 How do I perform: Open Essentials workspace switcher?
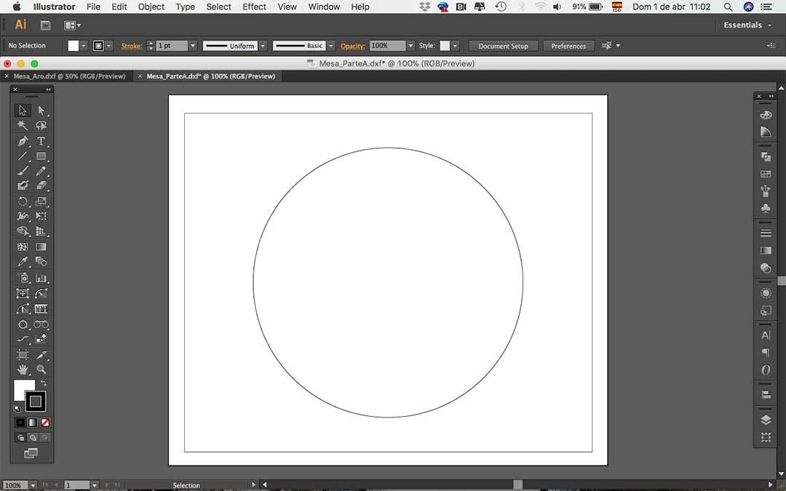click(x=747, y=25)
